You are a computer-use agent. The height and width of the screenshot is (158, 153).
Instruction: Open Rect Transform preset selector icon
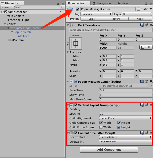147,25
